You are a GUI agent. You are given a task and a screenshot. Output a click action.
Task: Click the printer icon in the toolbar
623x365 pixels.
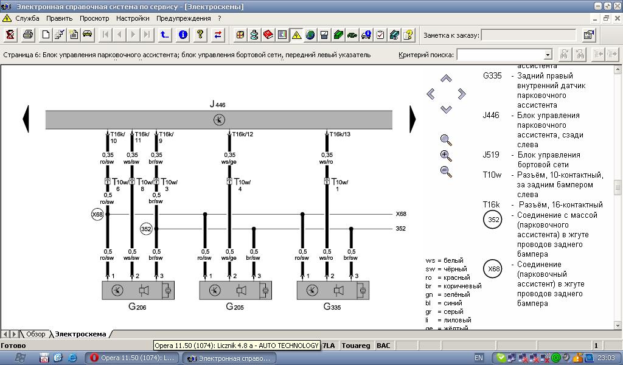click(x=28, y=35)
